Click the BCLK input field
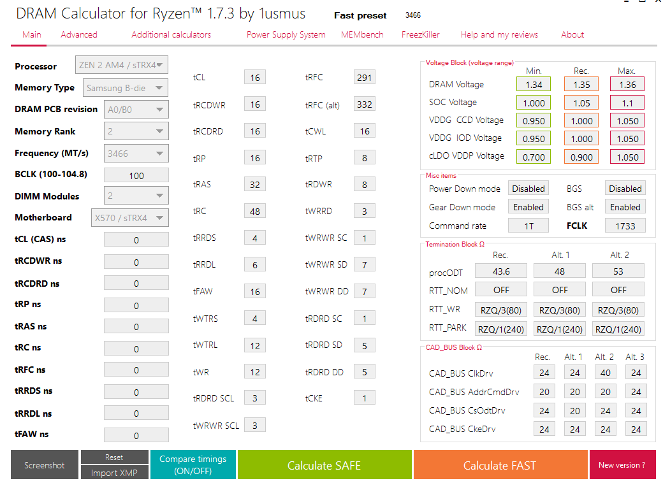 tap(136, 175)
